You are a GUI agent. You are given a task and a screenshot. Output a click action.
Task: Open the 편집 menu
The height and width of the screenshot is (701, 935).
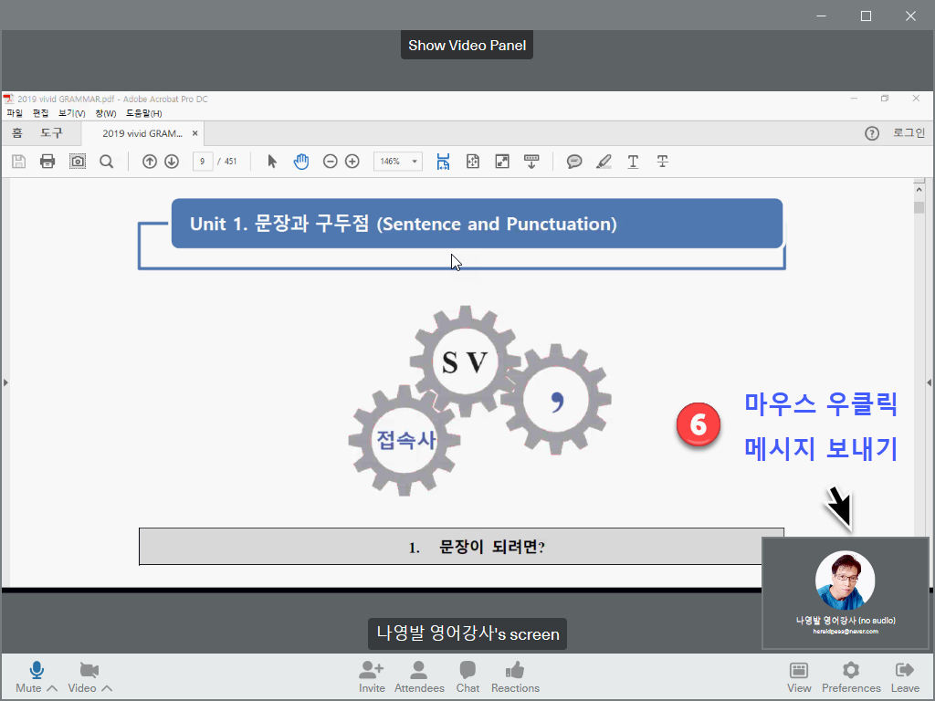point(40,113)
